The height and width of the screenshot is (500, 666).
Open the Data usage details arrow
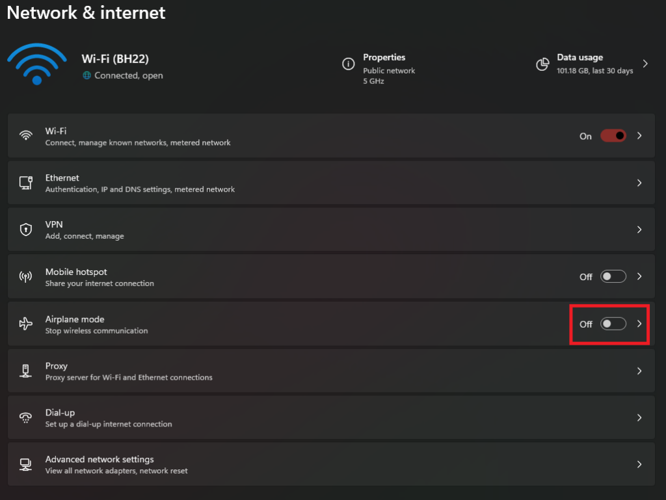tap(645, 64)
